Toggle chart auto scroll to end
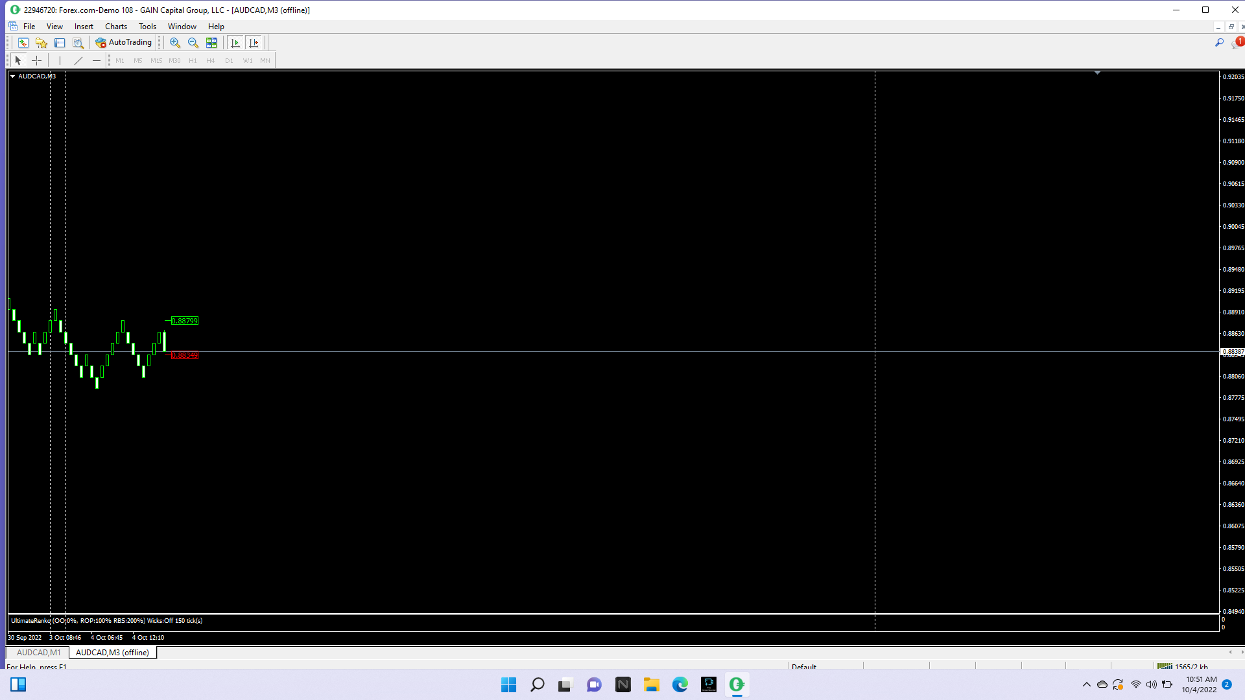This screenshot has width=1245, height=700. [235, 43]
